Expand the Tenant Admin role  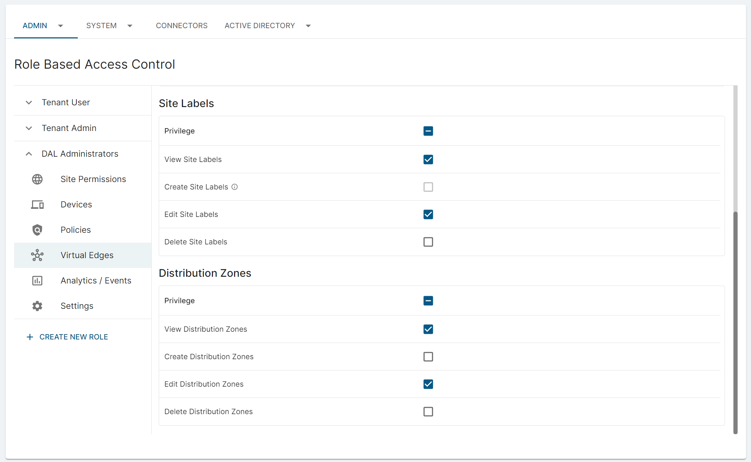click(29, 128)
